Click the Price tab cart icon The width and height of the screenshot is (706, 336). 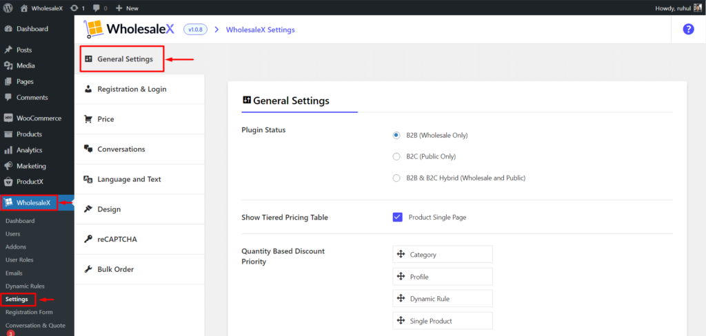[x=88, y=119]
